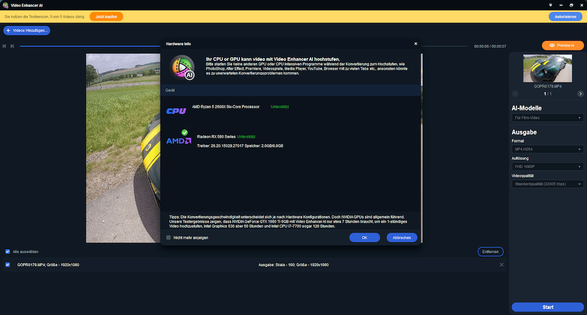Viewport: 587px width, 315px height.
Task: Click the next frame playback icon
Action: coord(12,46)
